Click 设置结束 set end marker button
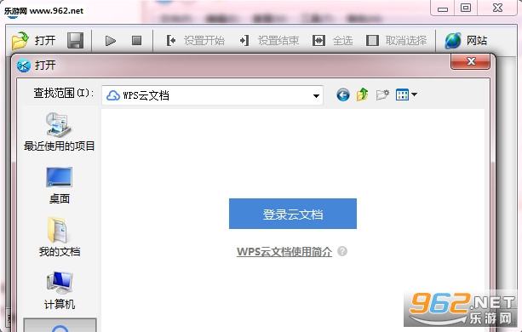This screenshot has height=332, width=522. coord(269,41)
